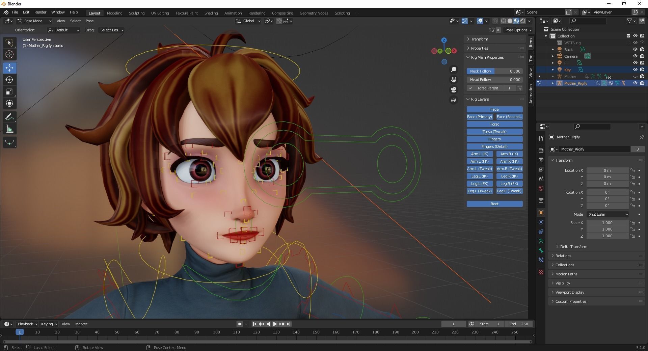The height and width of the screenshot is (351, 648).
Task: Toggle Torso (Tweak) rig layer
Action: coord(494,132)
